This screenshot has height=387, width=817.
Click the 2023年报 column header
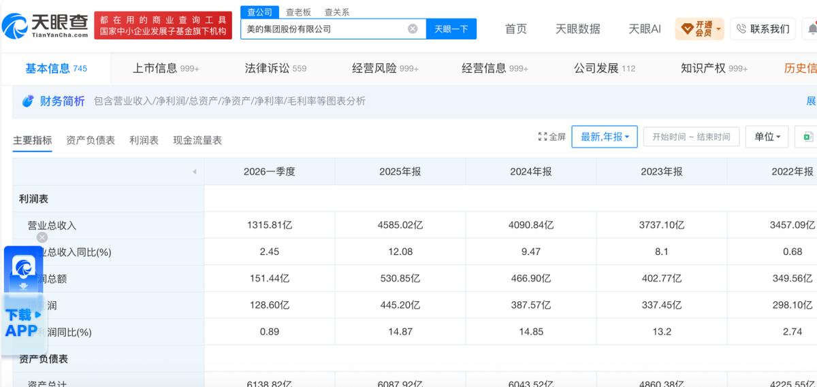click(x=662, y=171)
